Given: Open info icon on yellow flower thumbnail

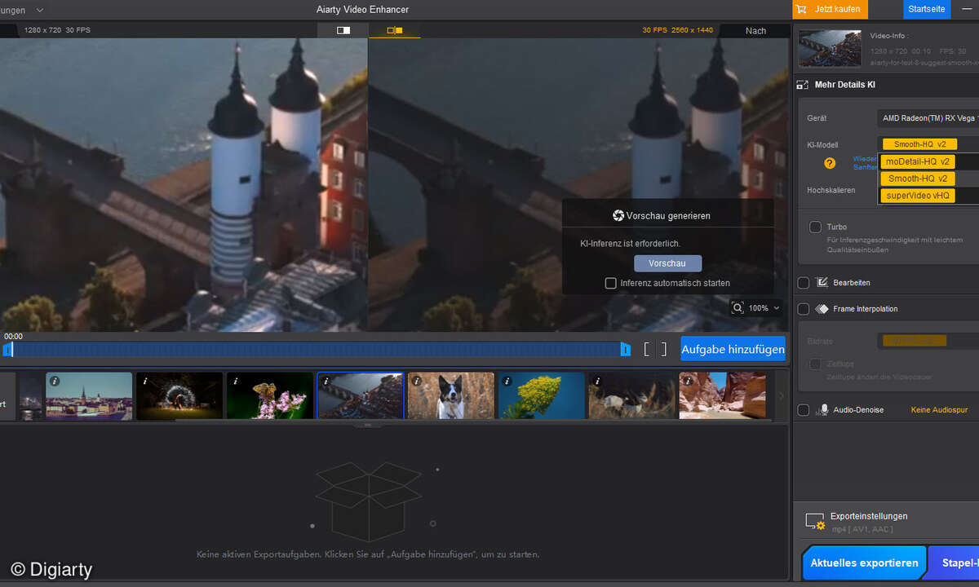Looking at the screenshot, I should 507,381.
